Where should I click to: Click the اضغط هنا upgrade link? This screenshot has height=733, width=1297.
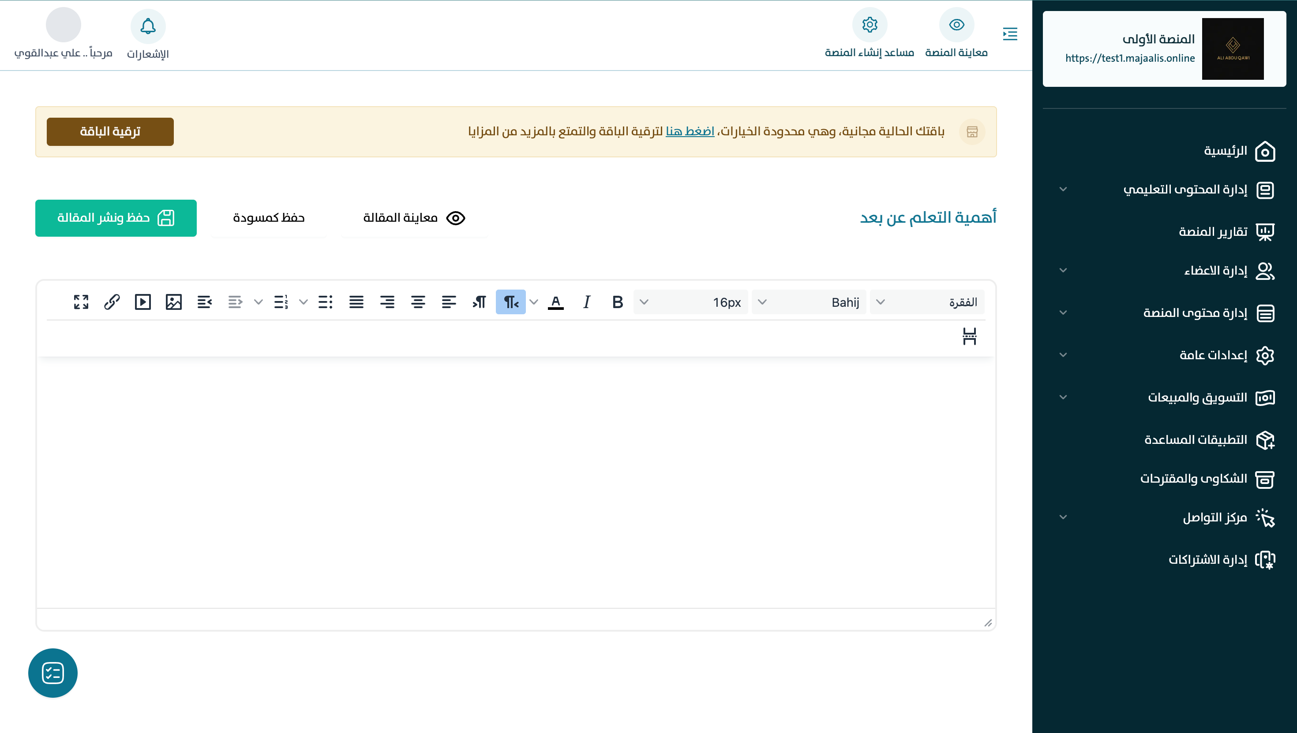[690, 131]
